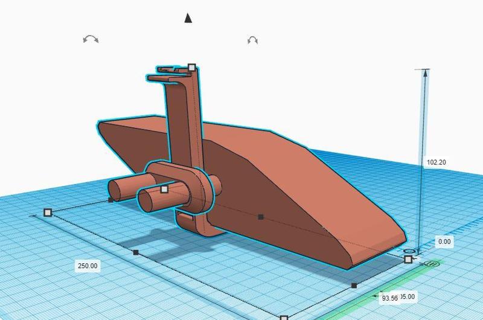The image size is (483, 320).
Task: Edit the 0.00 elevation dimension value
Action: click(x=444, y=242)
